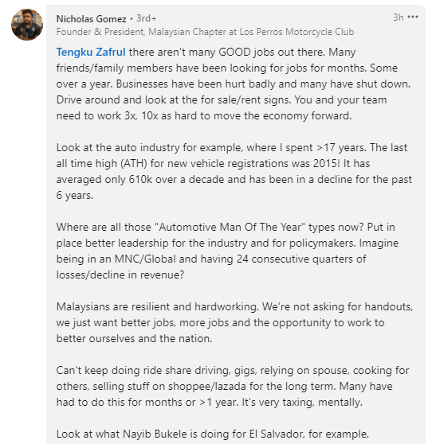Click the paragraph starting 'Malaysians are resilient'
Viewport: 428px width, 444px height.
click(234, 322)
